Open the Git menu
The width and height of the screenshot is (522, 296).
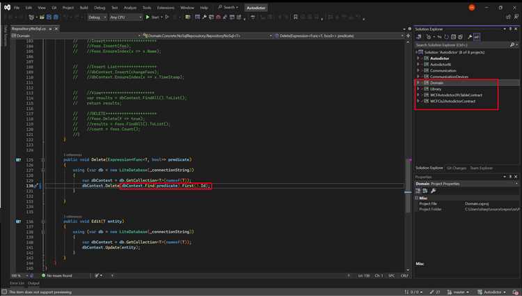54,8
